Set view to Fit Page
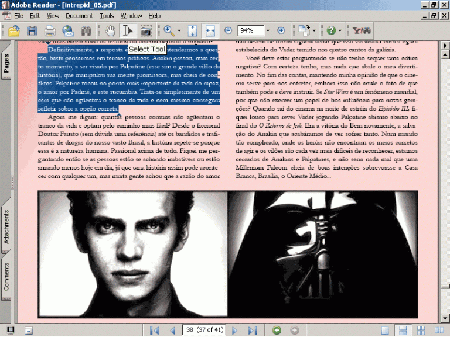450x337 pixels. tap(192, 30)
